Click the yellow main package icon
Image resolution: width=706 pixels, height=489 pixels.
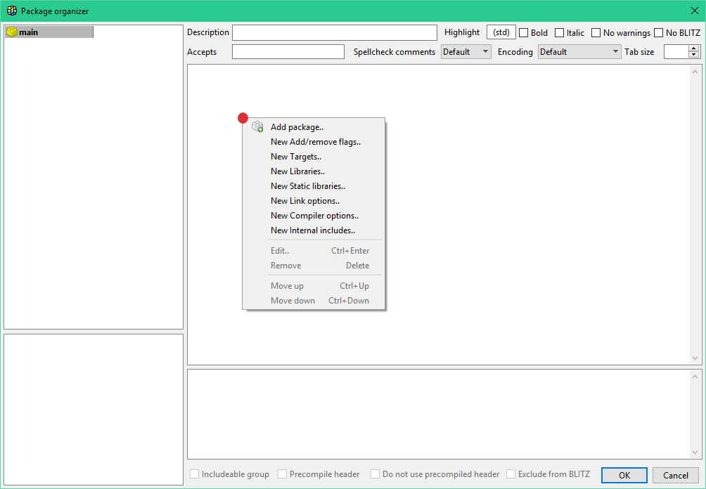(x=12, y=32)
